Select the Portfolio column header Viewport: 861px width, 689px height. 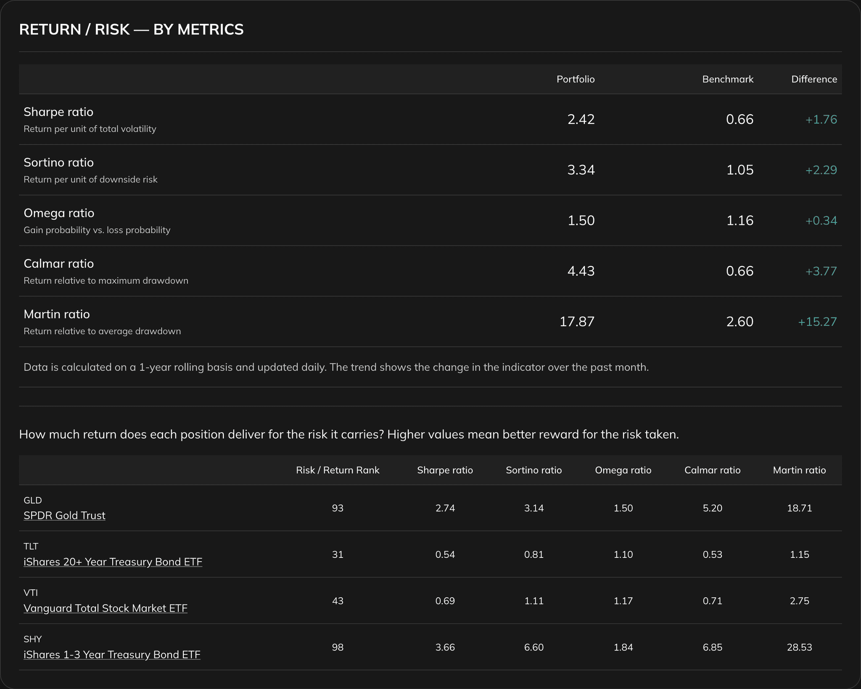(576, 79)
